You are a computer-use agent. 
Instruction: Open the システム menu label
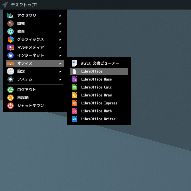pyautogui.click(x=25, y=79)
